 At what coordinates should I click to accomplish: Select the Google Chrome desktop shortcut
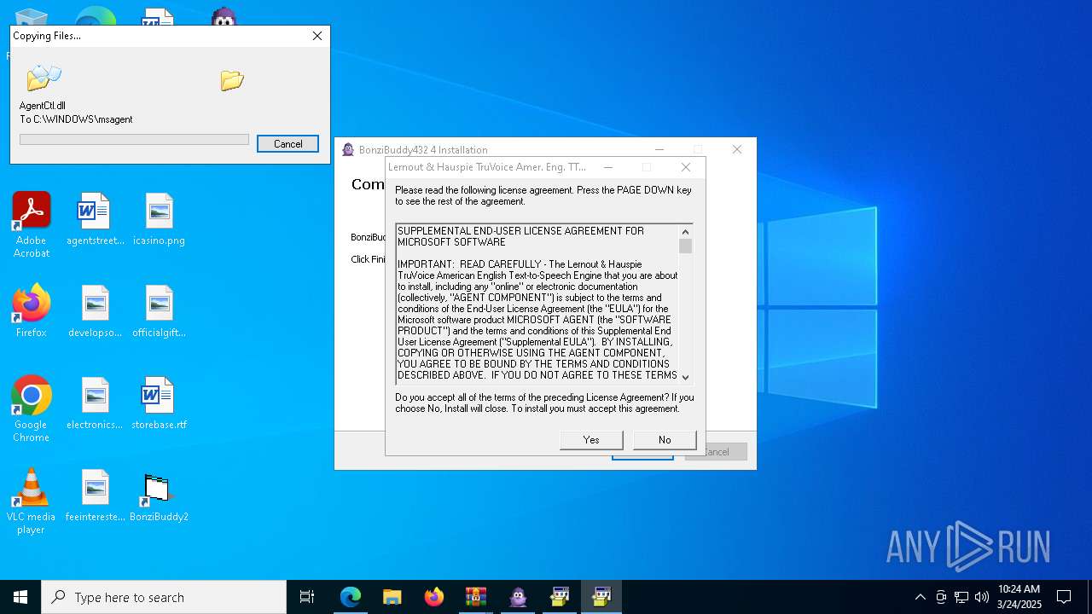[32, 409]
